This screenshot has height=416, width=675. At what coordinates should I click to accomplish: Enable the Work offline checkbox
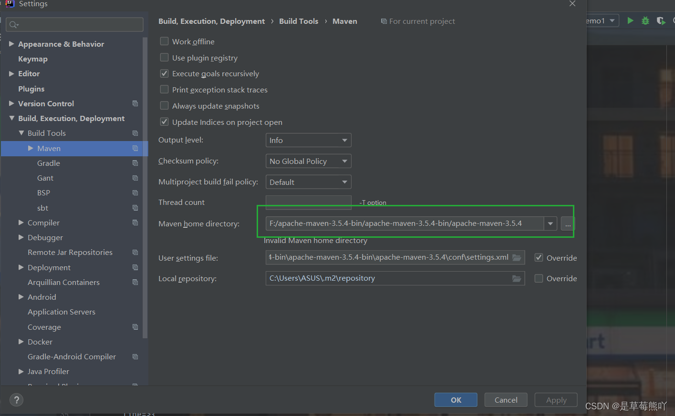pyautogui.click(x=164, y=41)
